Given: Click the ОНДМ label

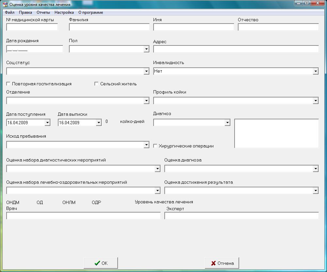Looking at the screenshot, I should (13, 202).
